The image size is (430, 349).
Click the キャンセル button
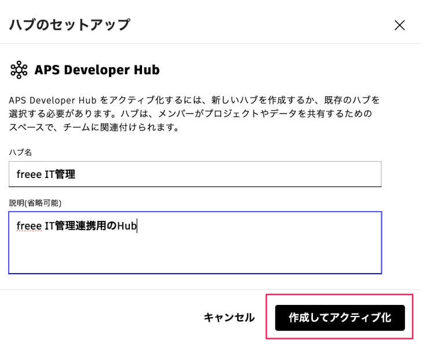tap(229, 318)
